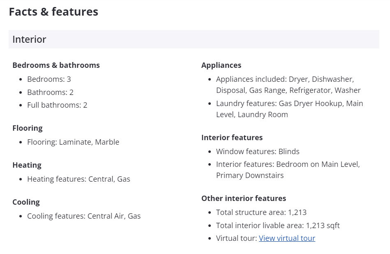Select the Bedrooms: 3 list item
This screenshot has height=254, width=390.
pos(49,79)
